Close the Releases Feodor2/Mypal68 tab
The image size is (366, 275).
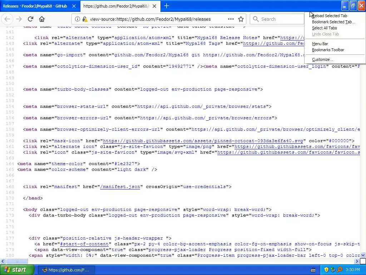[x=74, y=6]
